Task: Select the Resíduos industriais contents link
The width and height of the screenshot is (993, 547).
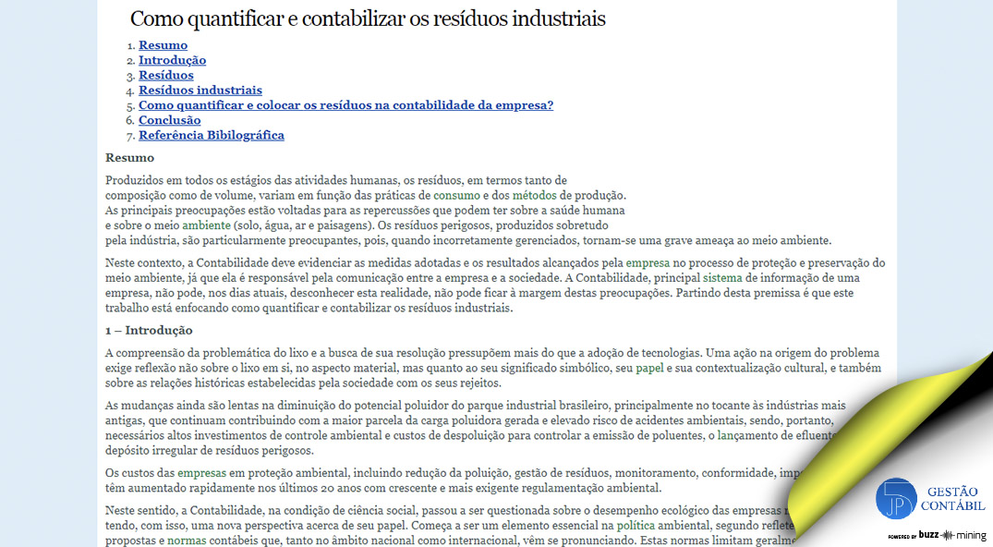Action: point(200,90)
